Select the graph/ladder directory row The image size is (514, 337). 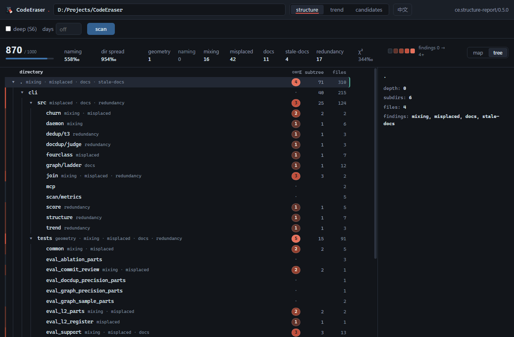point(177,166)
